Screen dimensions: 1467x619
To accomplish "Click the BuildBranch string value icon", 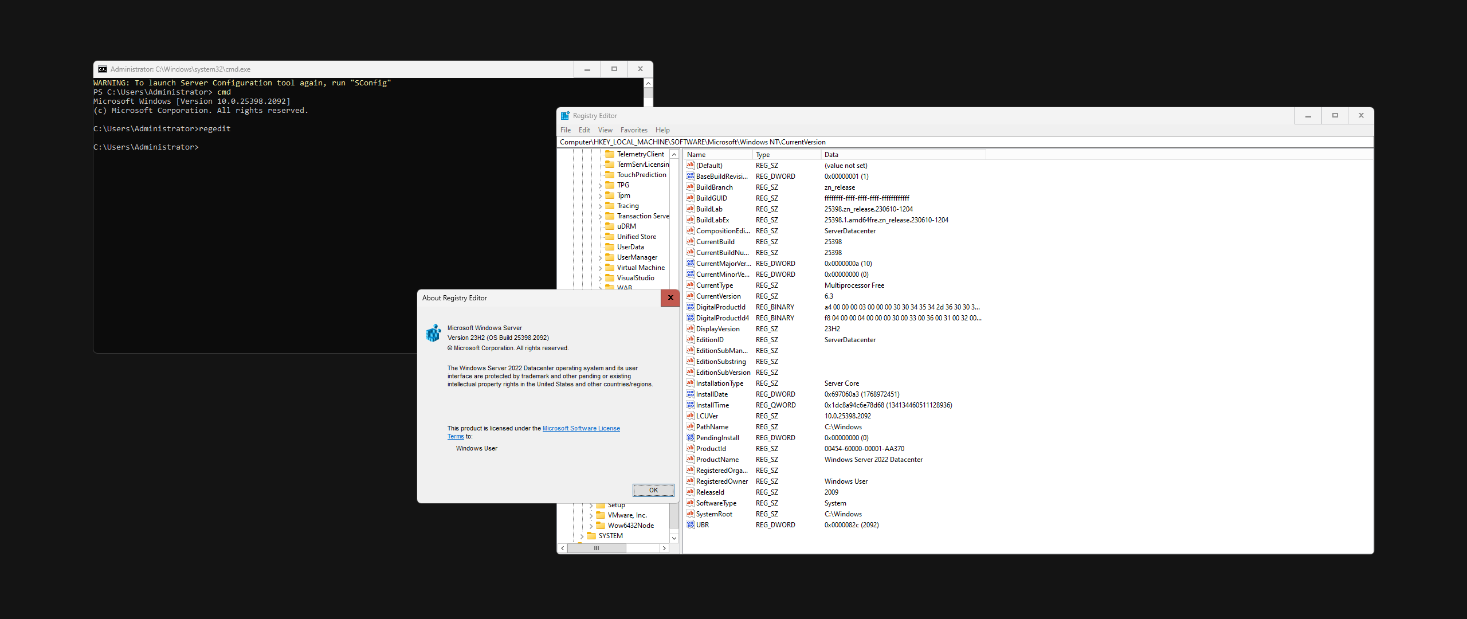I will (x=691, y=187).
